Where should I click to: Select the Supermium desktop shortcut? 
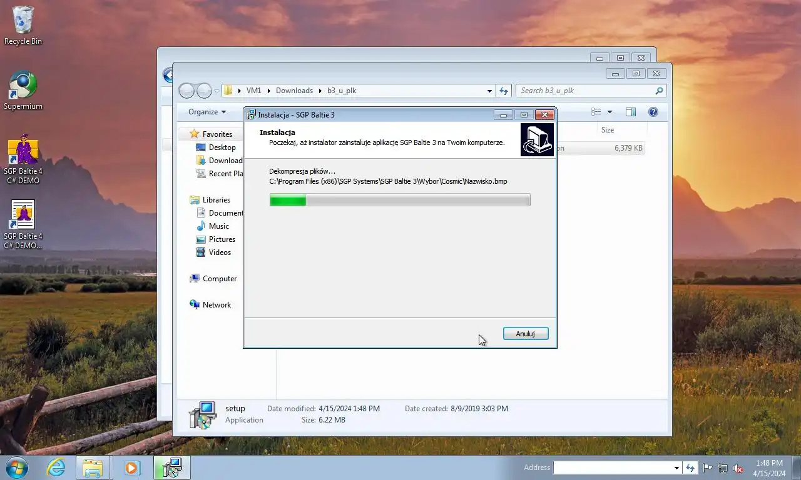(x=23, y=91)
